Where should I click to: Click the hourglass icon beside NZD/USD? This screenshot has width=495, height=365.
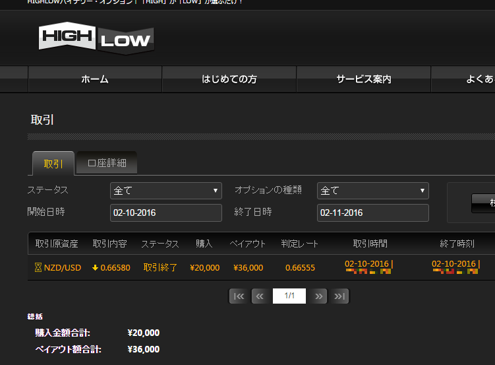coord(38,268)
